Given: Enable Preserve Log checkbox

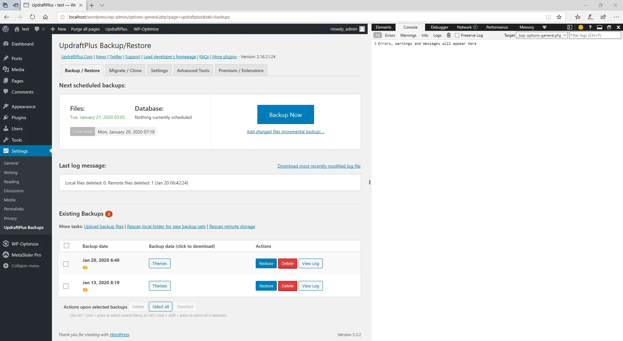Looking at the screenshot, I should [x=457, y=35].
